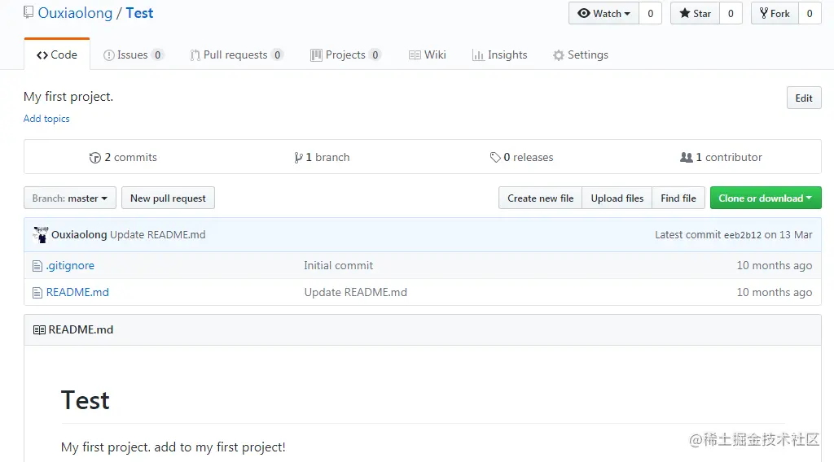Click the My first project. description text
The image size is (834, 462).
click(x=68, y=97)
